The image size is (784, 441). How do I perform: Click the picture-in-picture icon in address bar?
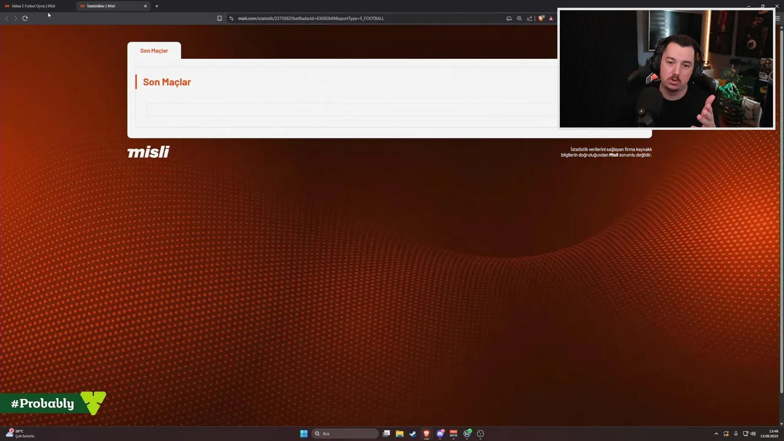click(x=509, y=18)
